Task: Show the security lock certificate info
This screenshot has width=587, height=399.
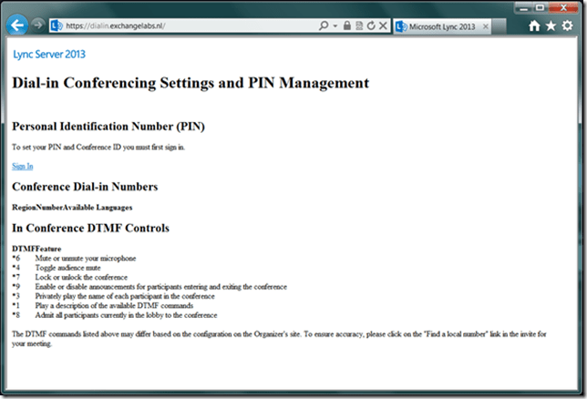Action: pos(347,26)
